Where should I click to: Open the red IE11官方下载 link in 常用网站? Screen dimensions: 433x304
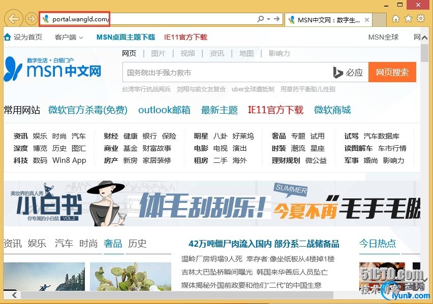[x=275, y=110]
